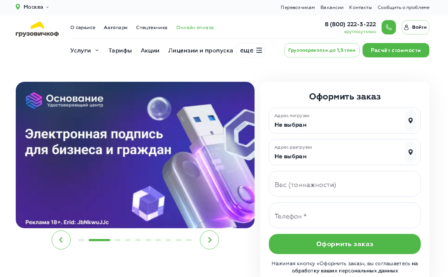Show previous banner with left arrow
The image size is (448, 277).
click(x=61, y=240)
